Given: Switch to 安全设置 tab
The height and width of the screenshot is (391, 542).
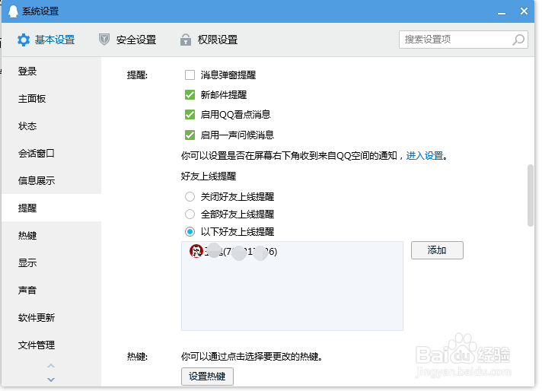Looking at the screenshot, I should click(128, 40).
